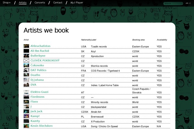Open the artist link named J
This screenshot has width=194, height=129.
click(31, 106)
